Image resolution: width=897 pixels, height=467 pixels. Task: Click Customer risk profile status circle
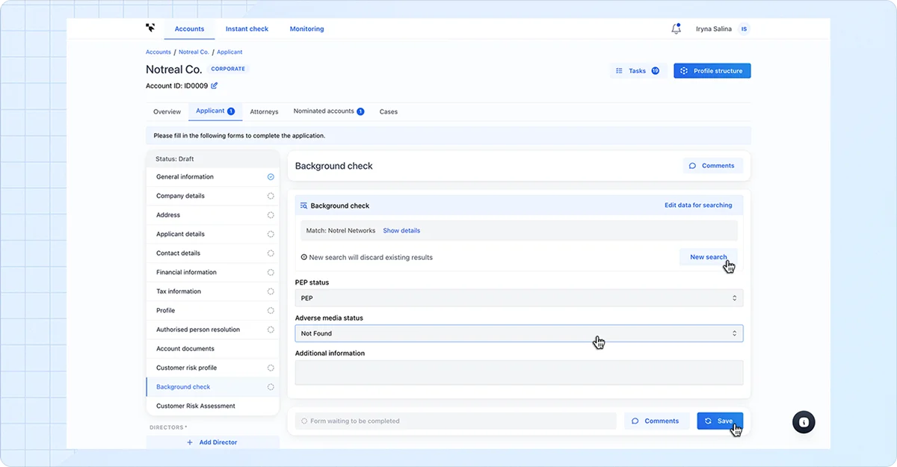point(271,368)
